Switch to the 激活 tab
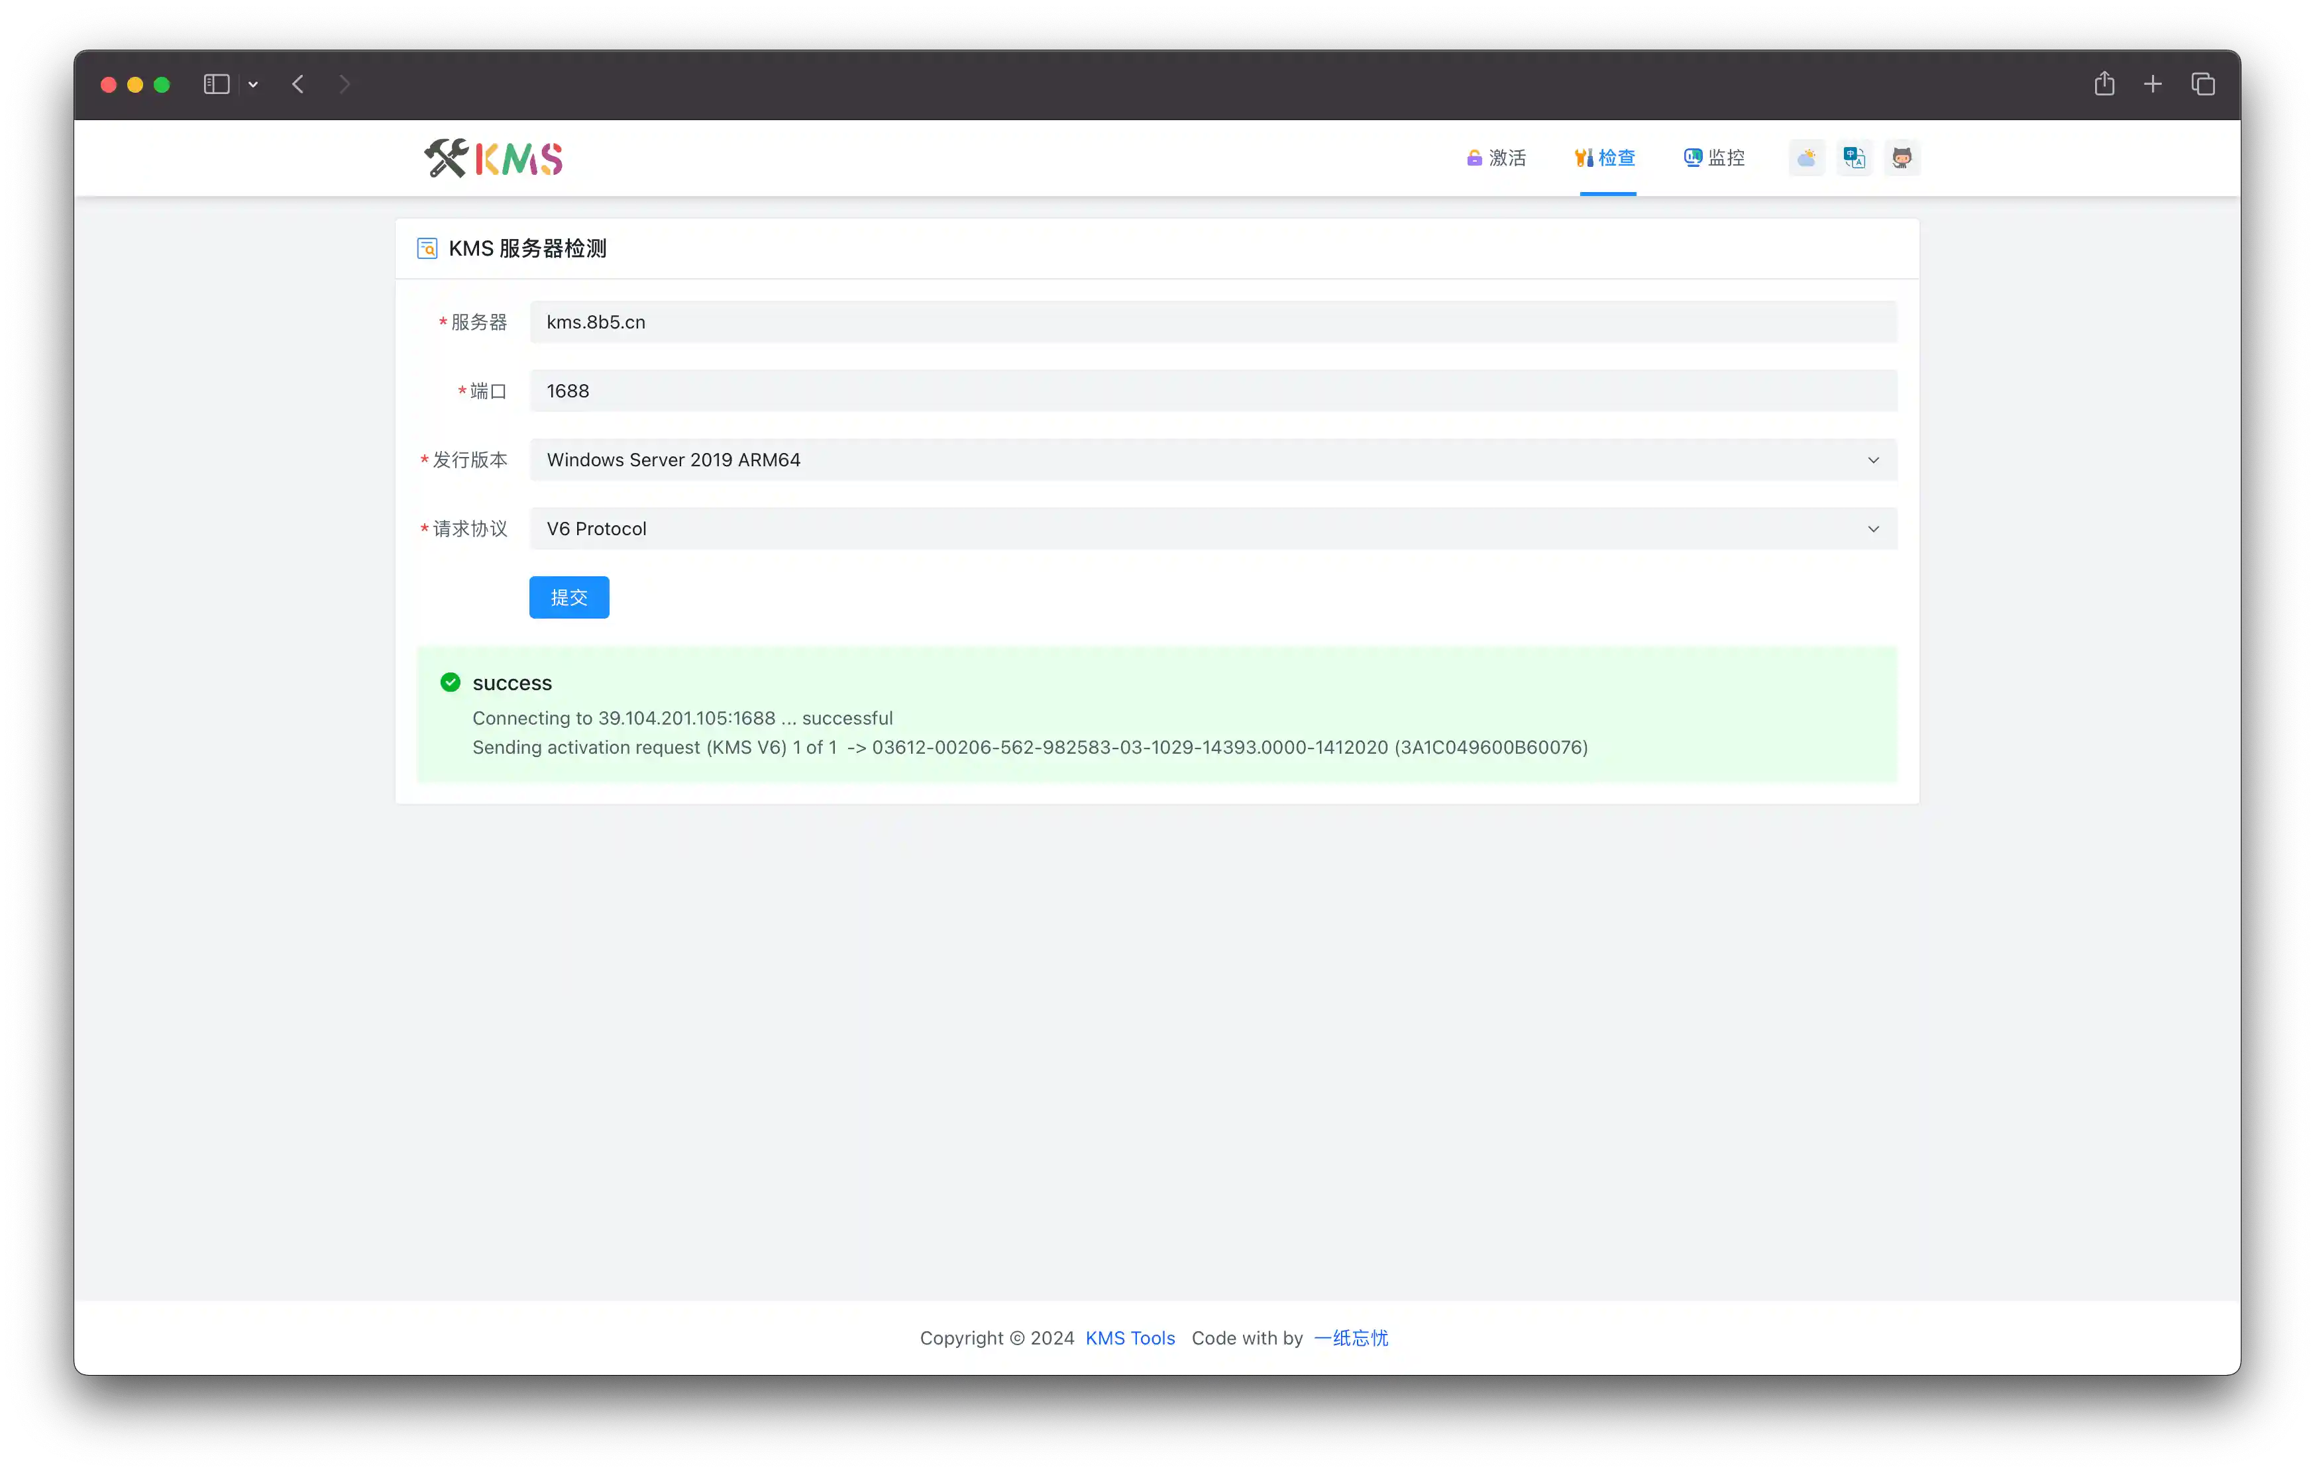This screenshot has height=1473, width=2315. point(1497,158)
